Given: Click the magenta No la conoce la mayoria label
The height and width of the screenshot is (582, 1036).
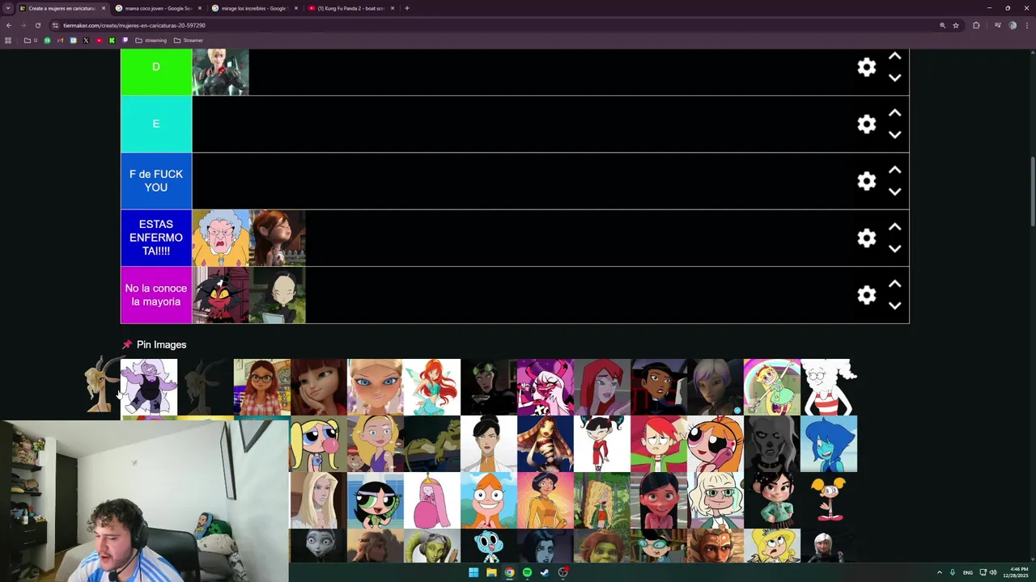Looking at the screenshot, I should (x=156, y=295).
